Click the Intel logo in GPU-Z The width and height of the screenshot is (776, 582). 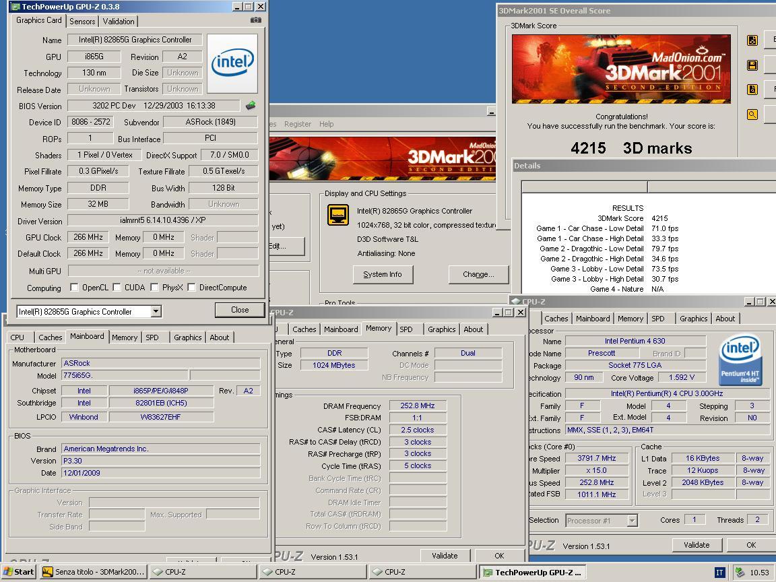coord(232,63)
